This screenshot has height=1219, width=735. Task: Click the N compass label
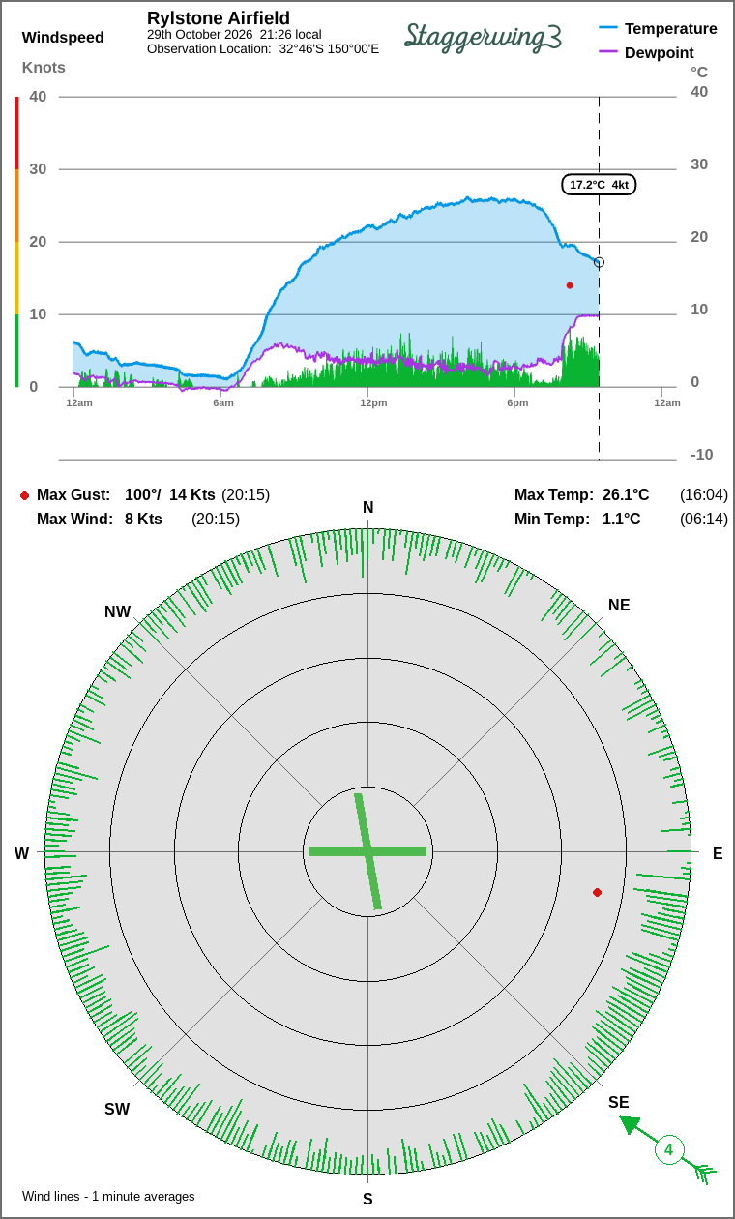click(367, 508)
